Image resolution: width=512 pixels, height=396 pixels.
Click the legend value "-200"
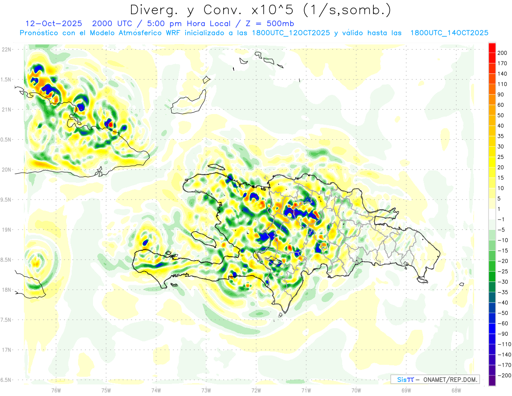[x=505, y=375]
